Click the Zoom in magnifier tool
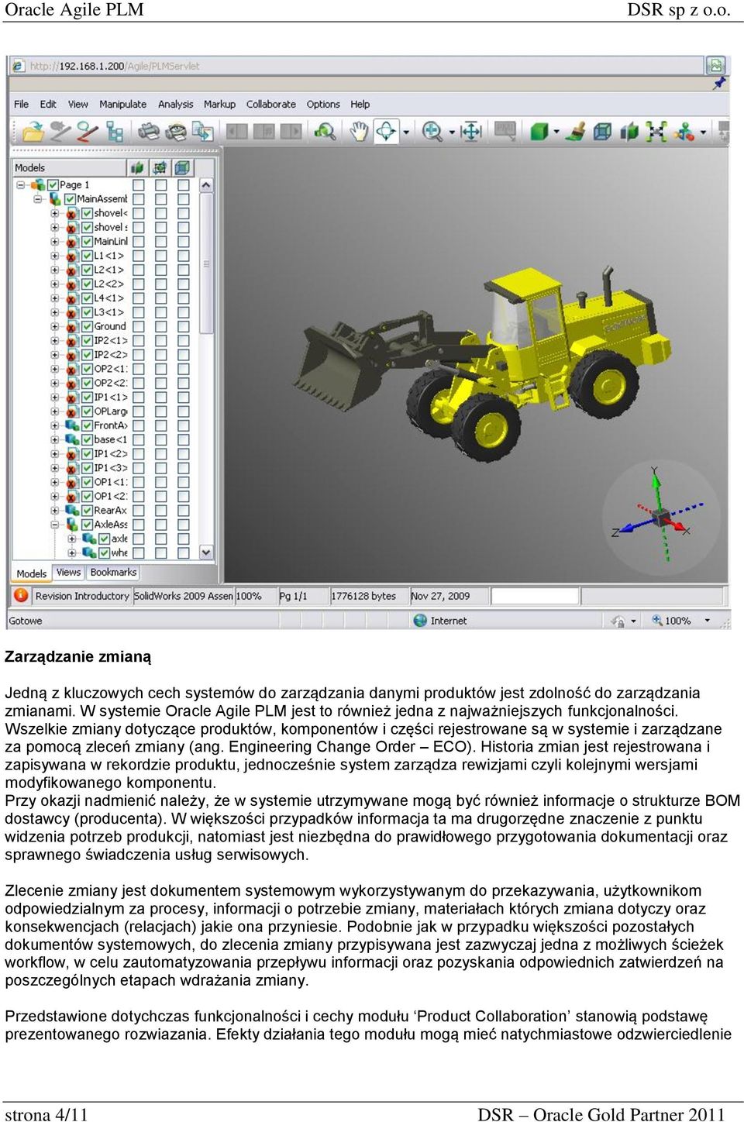Image resolution: width=744 pixels, height=1122 pixels. [432, 132]
